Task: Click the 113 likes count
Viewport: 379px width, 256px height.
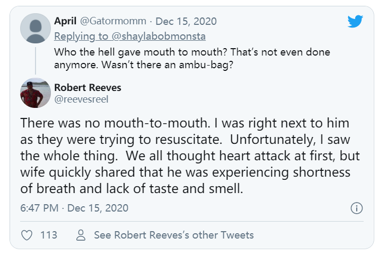Action: click(x=49, y=235)
